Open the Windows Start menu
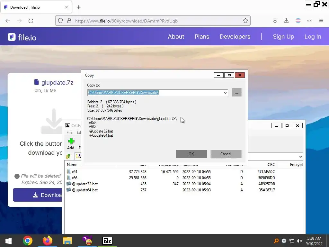 [8, 241]
